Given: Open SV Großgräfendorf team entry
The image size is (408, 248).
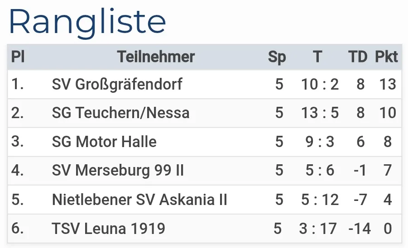Looking at the screenshot, I should pos(117,85).
